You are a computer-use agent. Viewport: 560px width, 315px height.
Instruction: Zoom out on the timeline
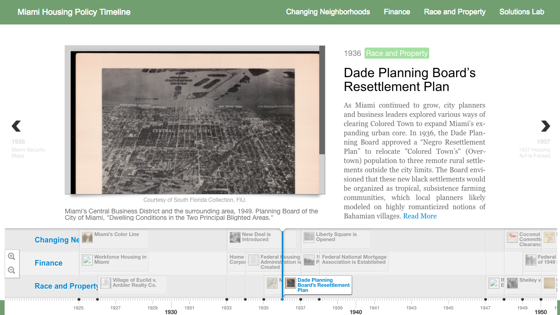pos(12,270)
